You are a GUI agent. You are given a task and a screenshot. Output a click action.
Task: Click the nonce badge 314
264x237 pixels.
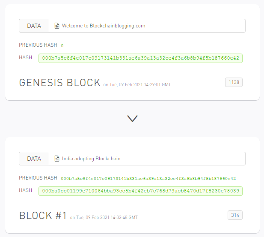pyautogui.click(x=235, y=215)
